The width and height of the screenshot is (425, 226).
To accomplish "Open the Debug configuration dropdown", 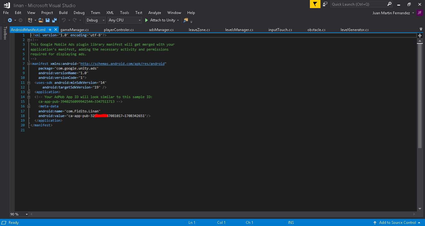I will pos(96,20).
